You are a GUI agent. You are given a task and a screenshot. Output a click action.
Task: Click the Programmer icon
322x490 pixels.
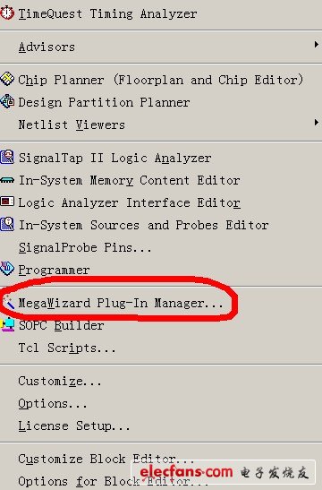(7, 269)
